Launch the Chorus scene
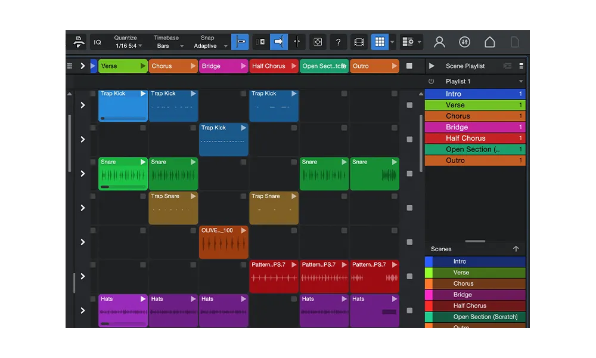 coord(193,66)
